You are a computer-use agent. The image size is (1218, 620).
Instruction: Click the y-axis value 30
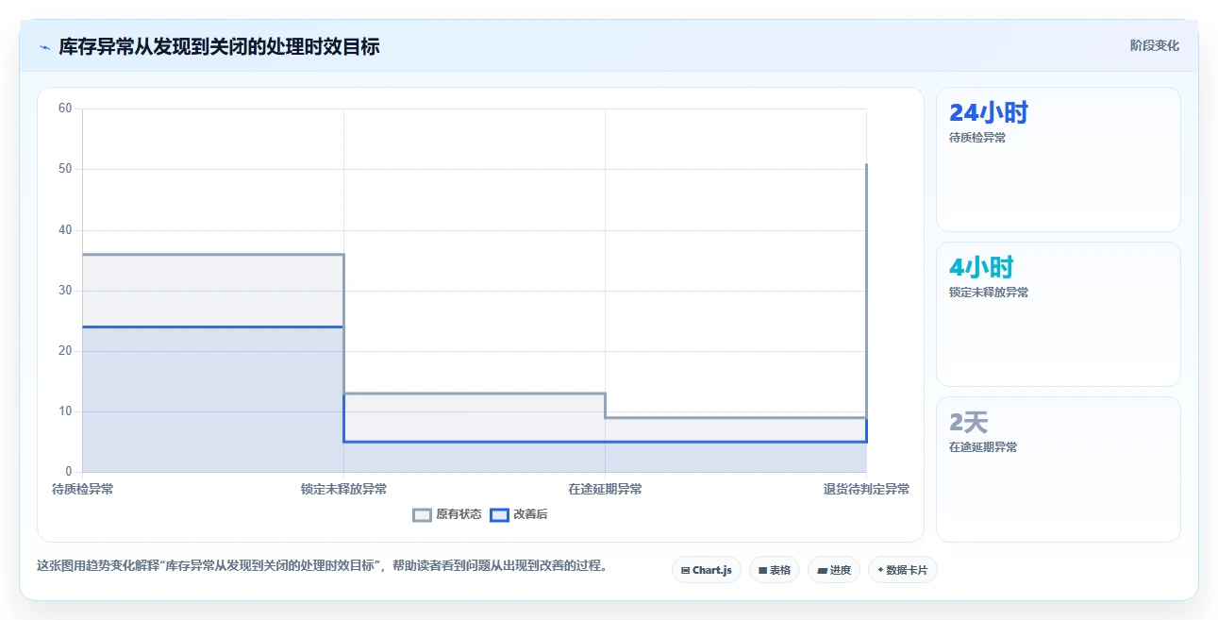(65, 290)
